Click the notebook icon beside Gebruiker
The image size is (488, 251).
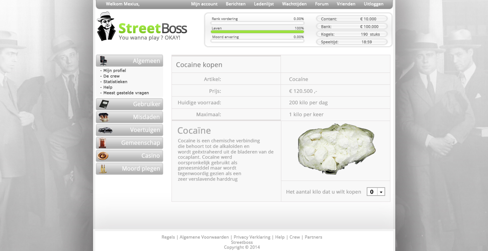tap(104, 104)
